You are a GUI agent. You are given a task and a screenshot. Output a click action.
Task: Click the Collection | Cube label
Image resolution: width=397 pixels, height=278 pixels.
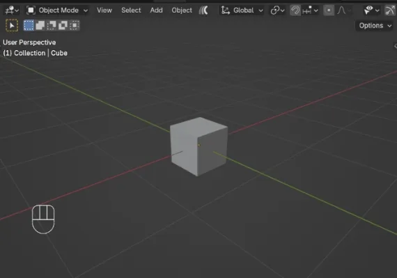(x=36, y=53)
